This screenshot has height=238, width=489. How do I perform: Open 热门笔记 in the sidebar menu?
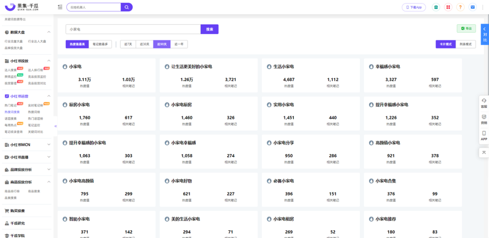(10, 106)
